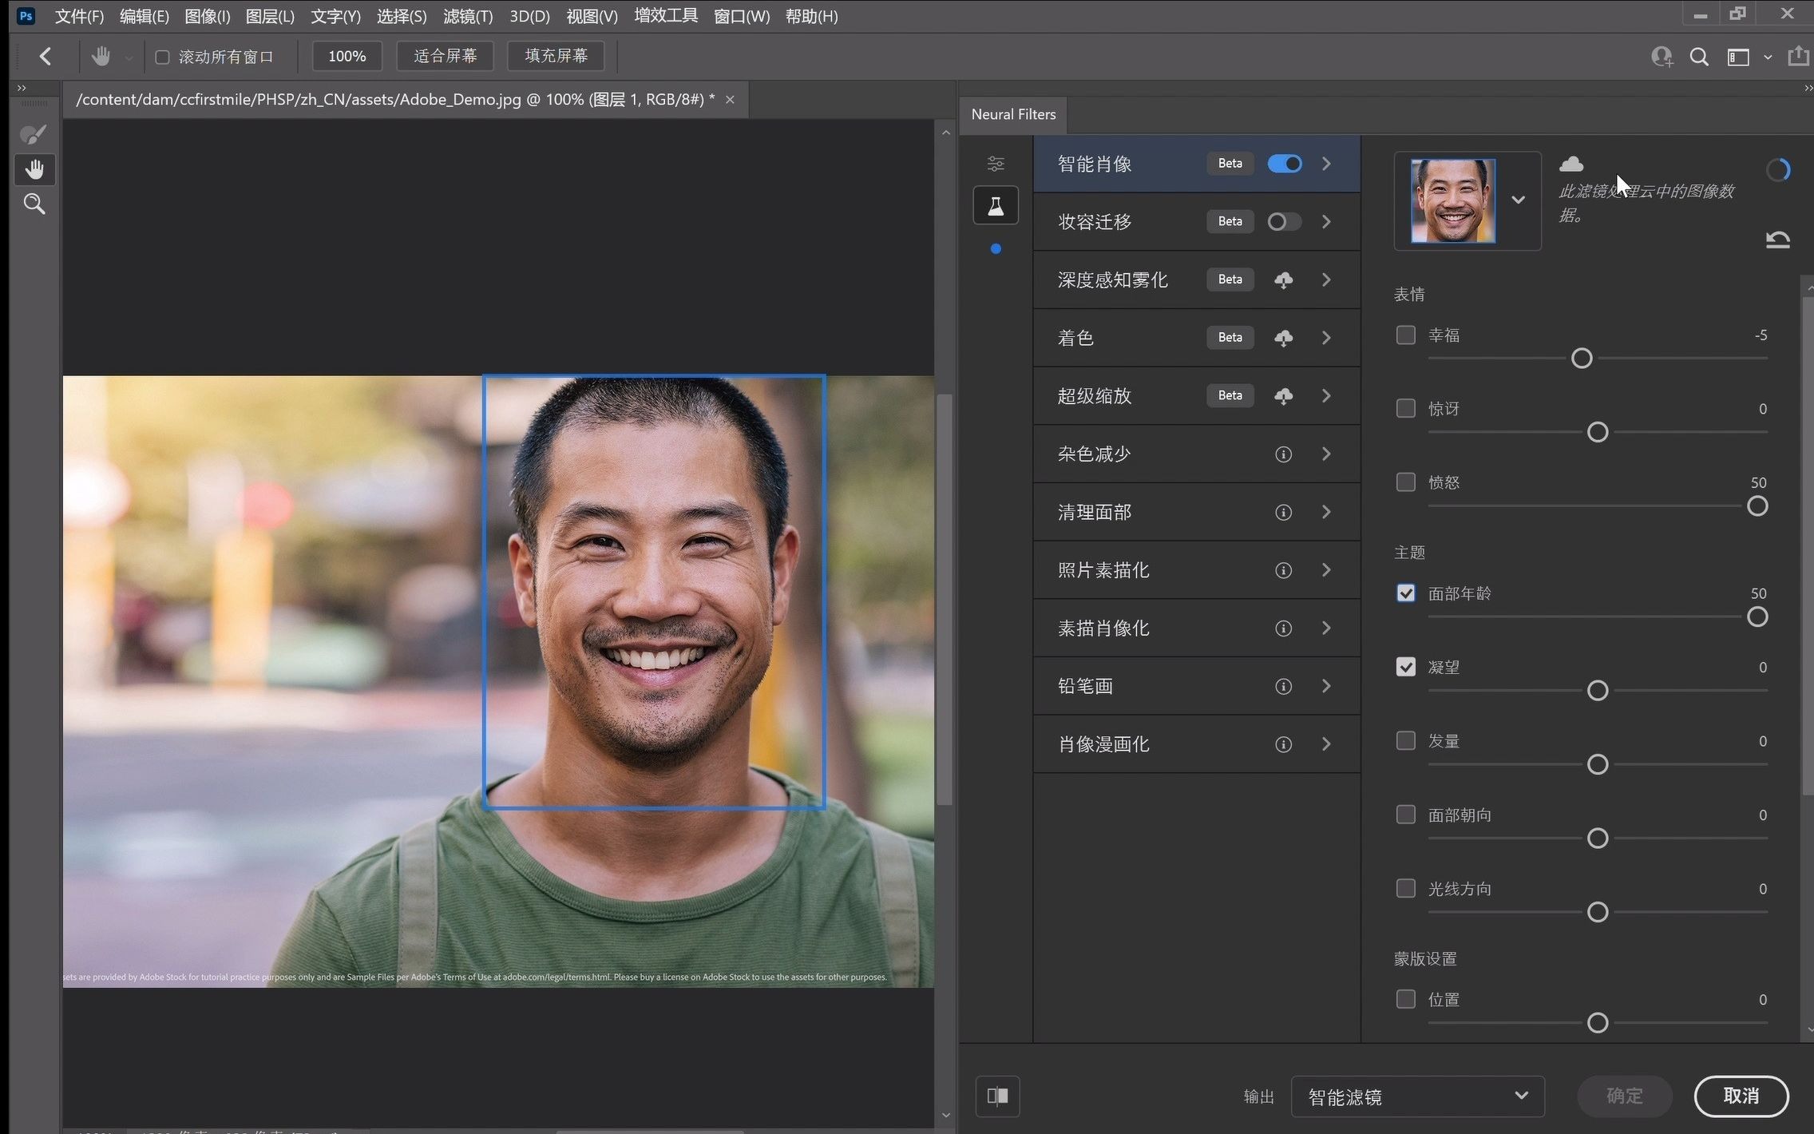Click the all filters sliders icon
This screenshot has width=1814, height=1134.
[x=996, y=164]
